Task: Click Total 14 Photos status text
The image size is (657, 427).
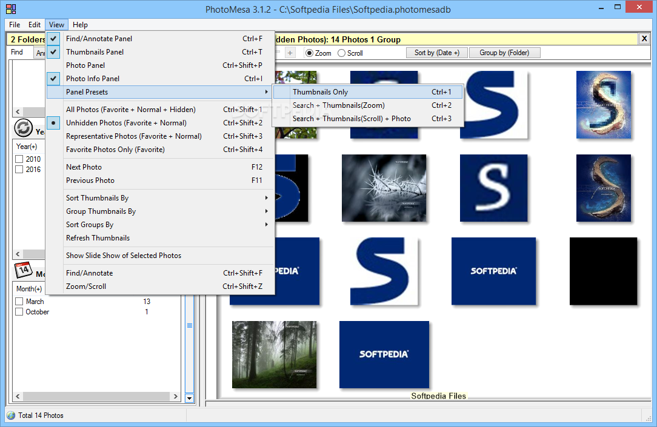Action: point(41,415)
